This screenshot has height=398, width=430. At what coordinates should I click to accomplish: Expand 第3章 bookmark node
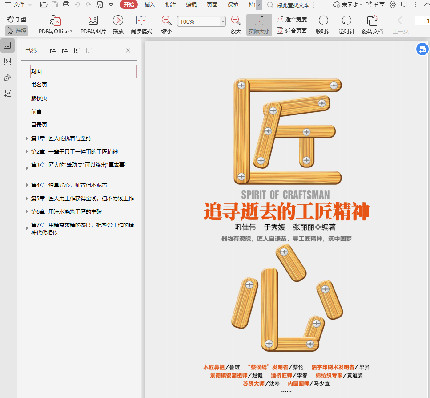[27, 168]
